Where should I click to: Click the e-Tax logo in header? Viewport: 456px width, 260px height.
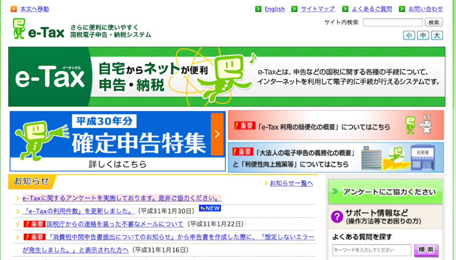pyautogui.click(x=39, y=29)
